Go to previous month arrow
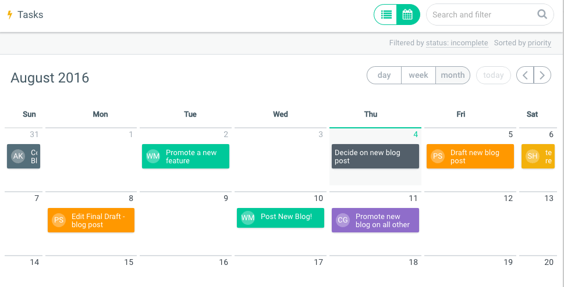The height and width of the screenshot is (287, 564). point(525,75)
